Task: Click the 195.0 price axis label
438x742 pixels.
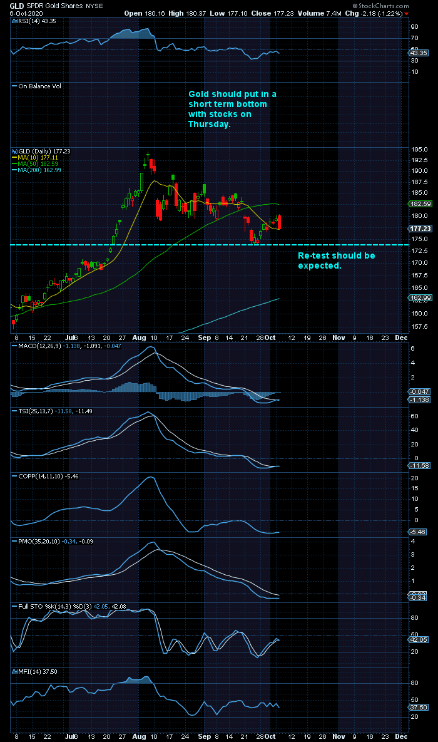Action: (x=419, y=149)
